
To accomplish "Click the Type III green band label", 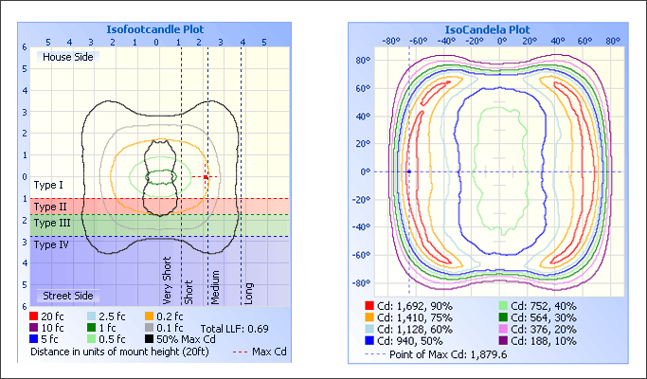I will (x=51, y=224).
